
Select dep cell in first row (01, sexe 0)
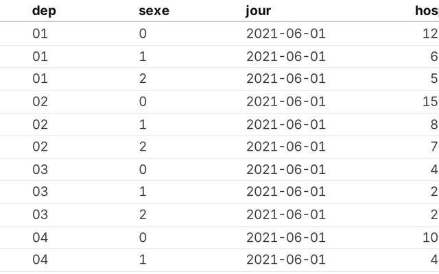(40, 33)
